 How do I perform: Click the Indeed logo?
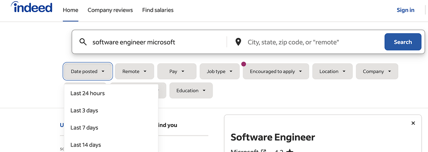(x=31, y=7)
